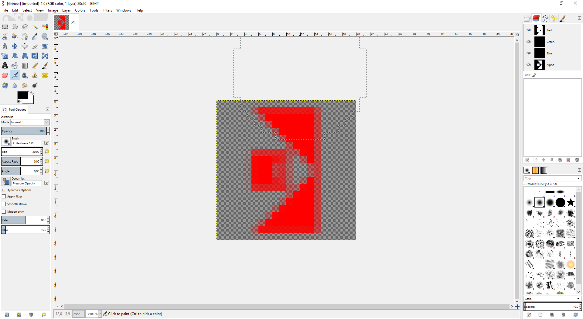Adjust the Rate slider
The height and width of the screenshot is (319, 583).
24,220
